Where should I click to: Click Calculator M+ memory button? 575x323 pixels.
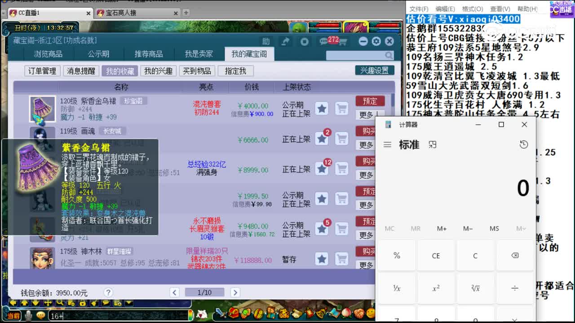point(442,228)
